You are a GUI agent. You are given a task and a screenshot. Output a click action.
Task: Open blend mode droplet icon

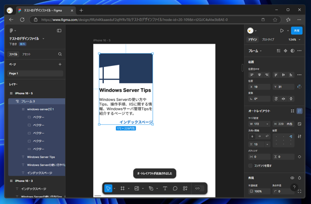(x=299, y=178)
